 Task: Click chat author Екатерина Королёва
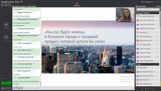25,57
